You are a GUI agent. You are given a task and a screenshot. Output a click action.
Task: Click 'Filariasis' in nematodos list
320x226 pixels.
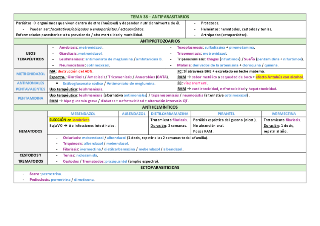[x=71, y=149]
